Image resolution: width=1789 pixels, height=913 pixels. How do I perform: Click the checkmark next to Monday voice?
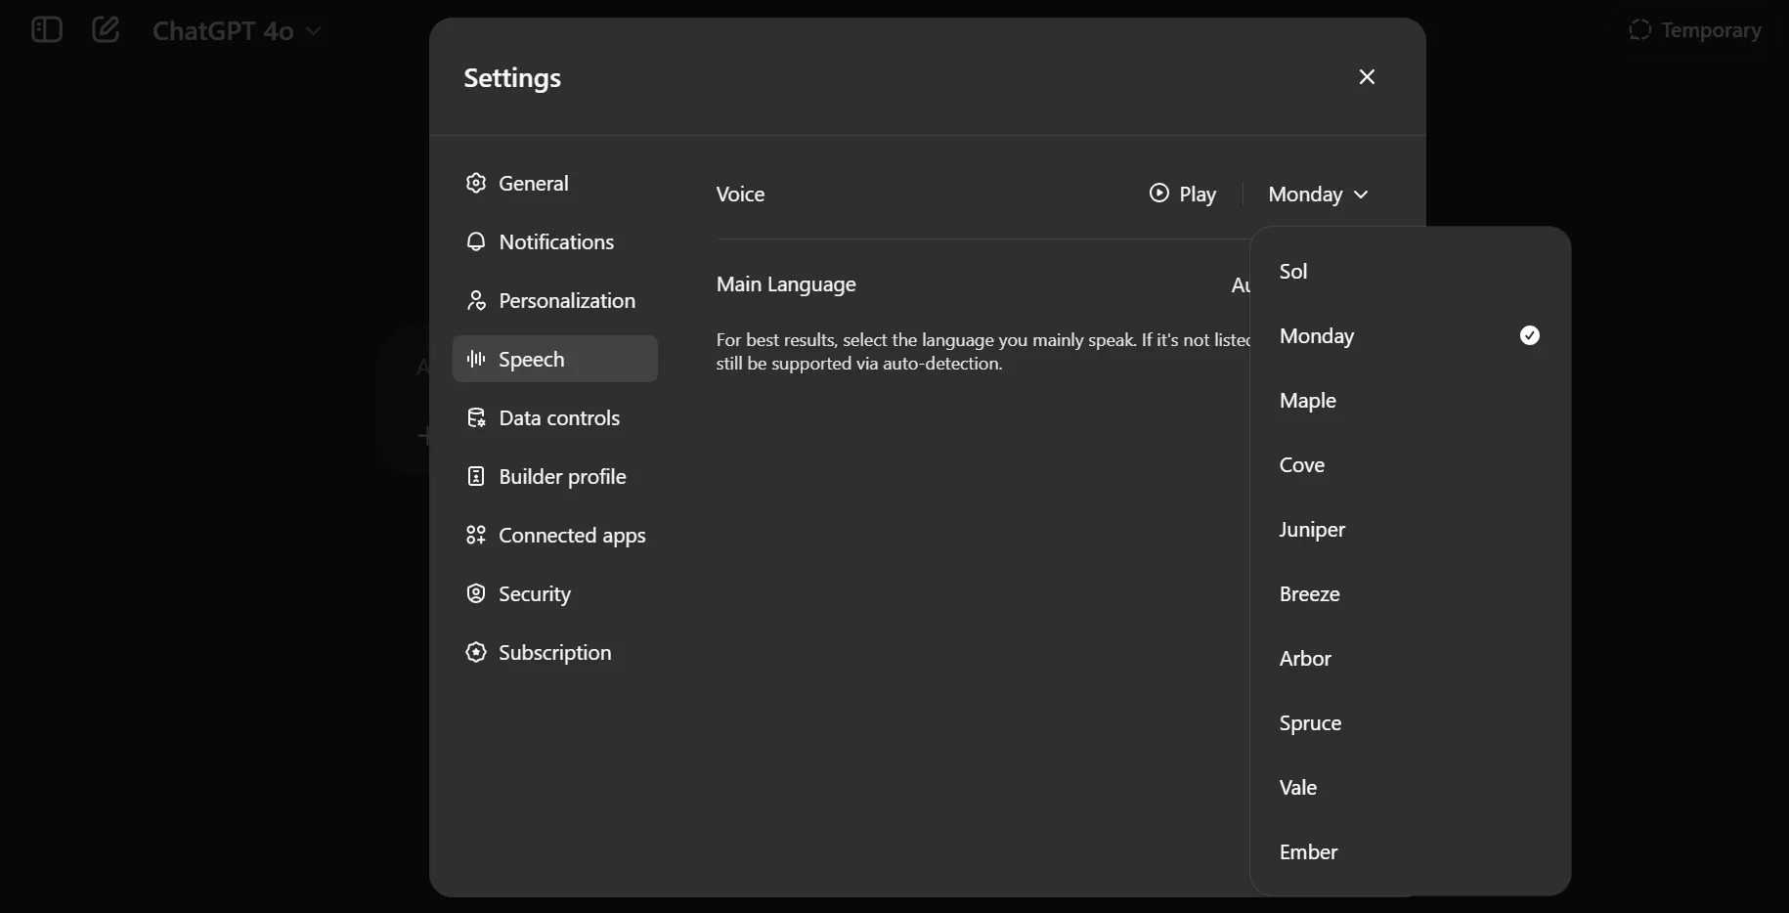pos(1528,335)
